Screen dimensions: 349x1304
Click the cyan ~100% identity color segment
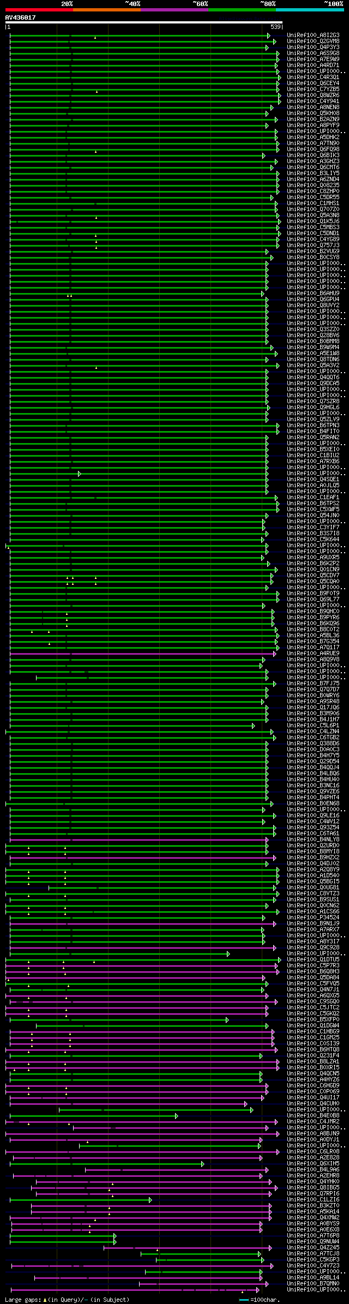pyautogui.click(x=310, y=10)
